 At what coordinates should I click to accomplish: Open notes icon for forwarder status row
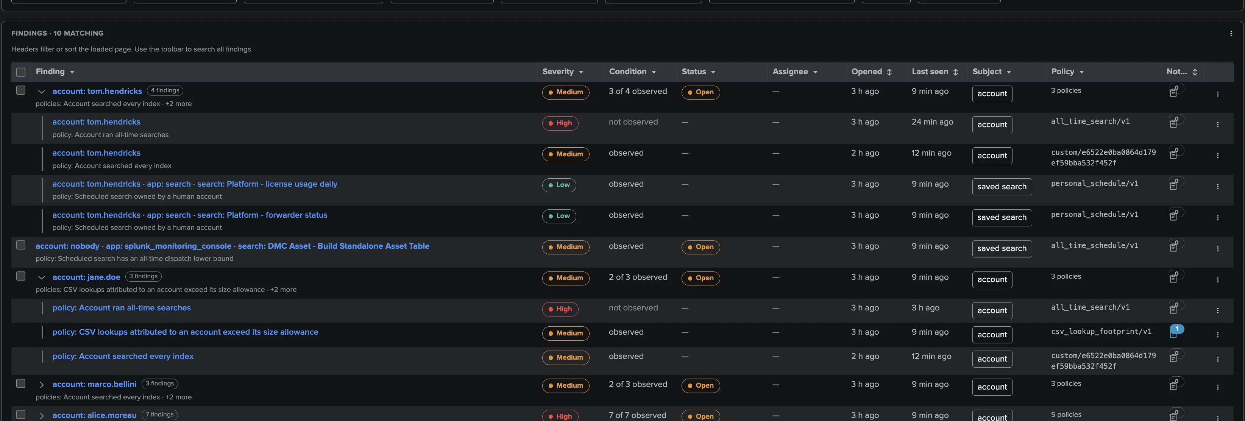click(x=1175, y=215)
